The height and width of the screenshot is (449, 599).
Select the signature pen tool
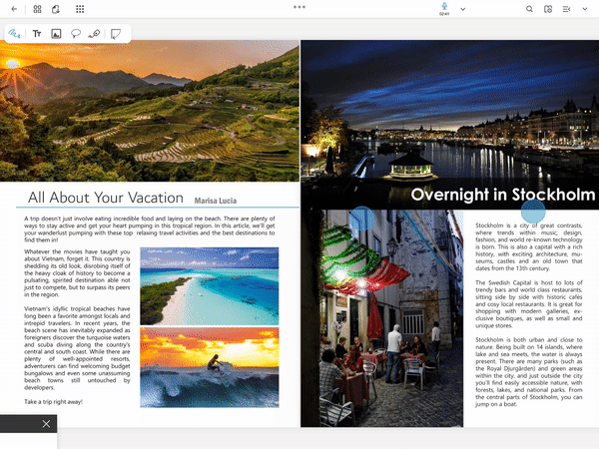(94, 34)
